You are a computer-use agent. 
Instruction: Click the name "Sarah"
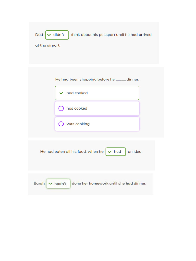(39, 184)
